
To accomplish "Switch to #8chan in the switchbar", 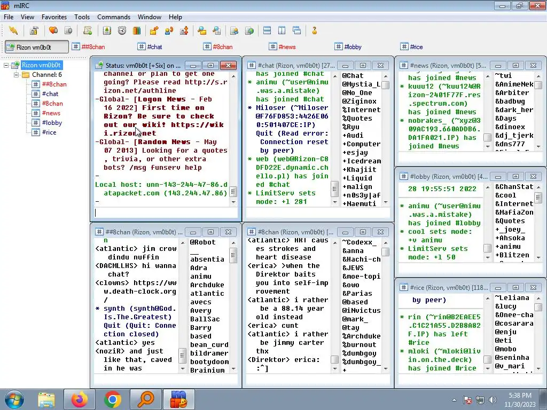I will [218, 47].
